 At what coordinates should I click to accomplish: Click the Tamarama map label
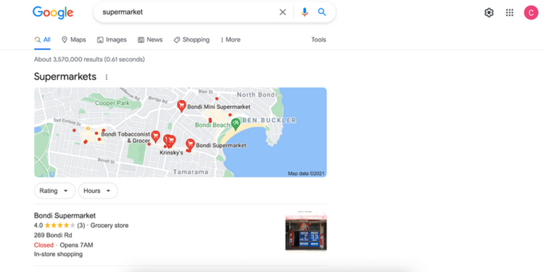coord(190,172)
